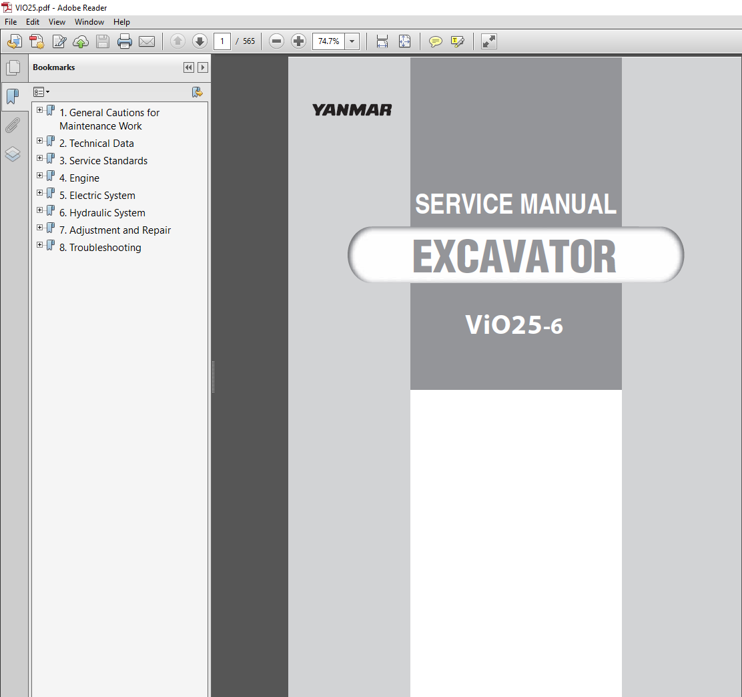Image resolution: width=742 pixels, height=697 pixels.
Task: Open the Page Thumbnails panel
Action: [x=13, y=67]
